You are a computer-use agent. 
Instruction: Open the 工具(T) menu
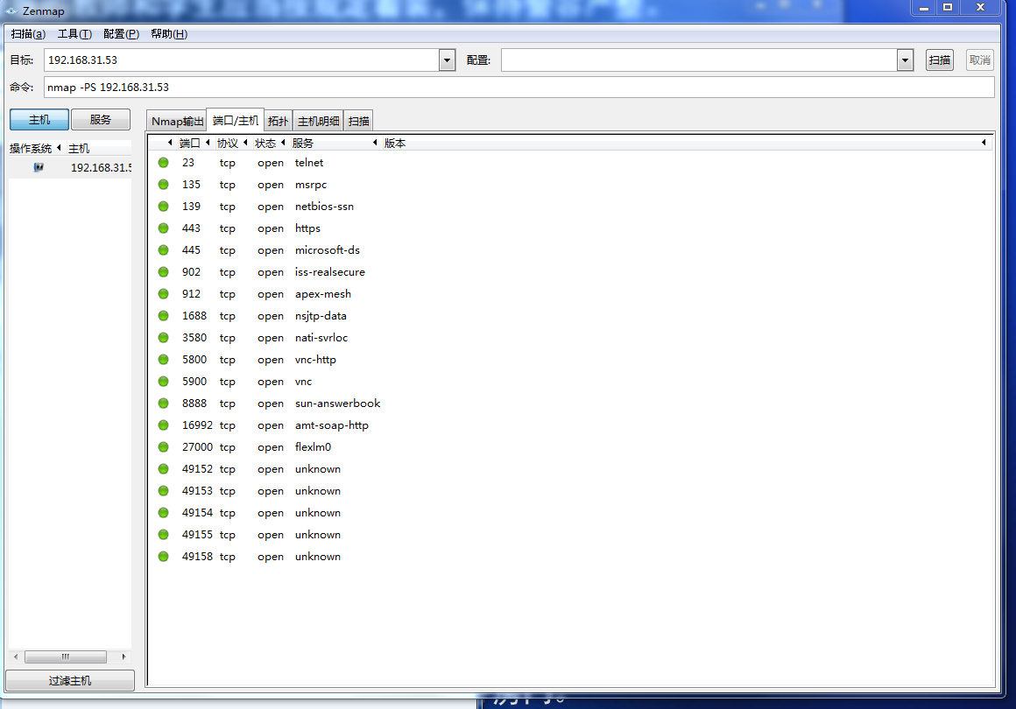coord(74,33)
